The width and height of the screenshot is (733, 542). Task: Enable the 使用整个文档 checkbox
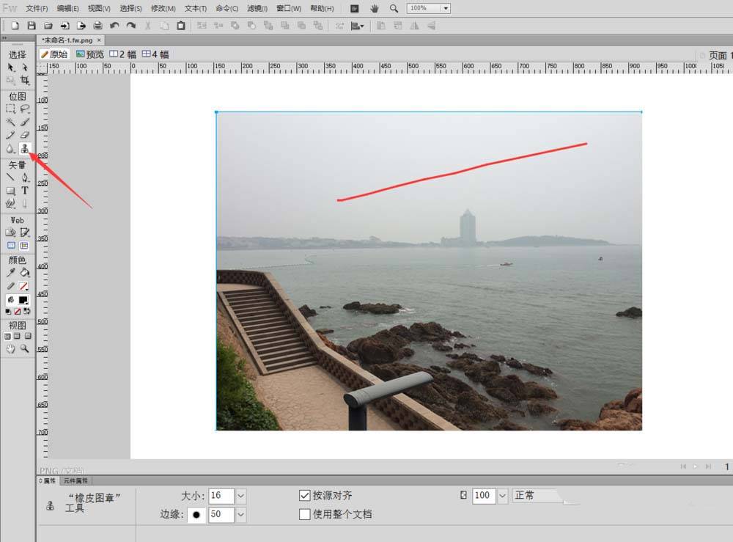tap(305, 514)
